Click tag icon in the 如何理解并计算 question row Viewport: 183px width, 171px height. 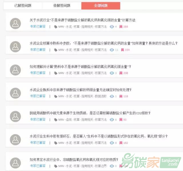pyautogui.click(x=56, y=73)
